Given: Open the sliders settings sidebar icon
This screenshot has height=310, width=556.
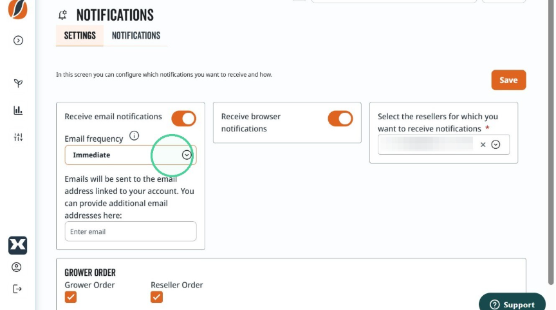Looking at the screenshot, I should 18,137.
